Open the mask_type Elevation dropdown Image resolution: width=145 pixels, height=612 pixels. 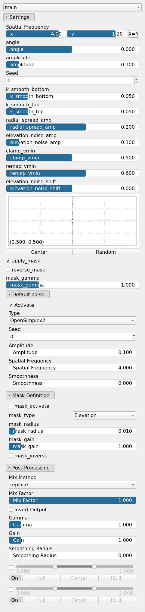tap(104, 415)
